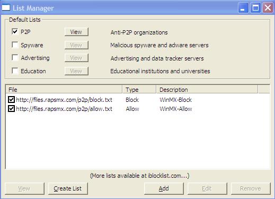Sort by the File column header
This screenshot has height=199, width=275.
pos(64,90)
